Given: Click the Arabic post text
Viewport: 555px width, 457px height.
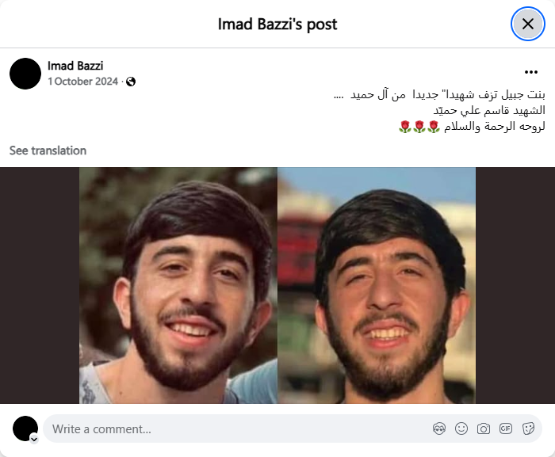Looking at the screenshot, I should [439, 110].
